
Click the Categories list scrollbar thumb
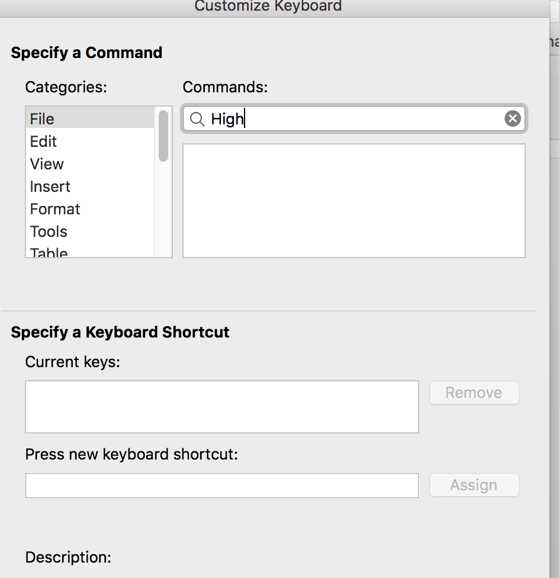(163, 136)
